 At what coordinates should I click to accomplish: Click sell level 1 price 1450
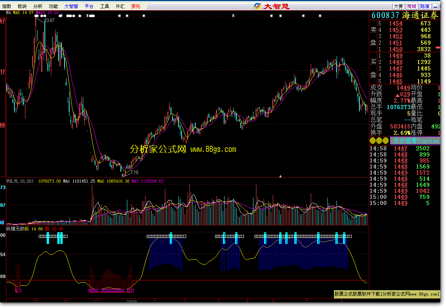[395, 49]
